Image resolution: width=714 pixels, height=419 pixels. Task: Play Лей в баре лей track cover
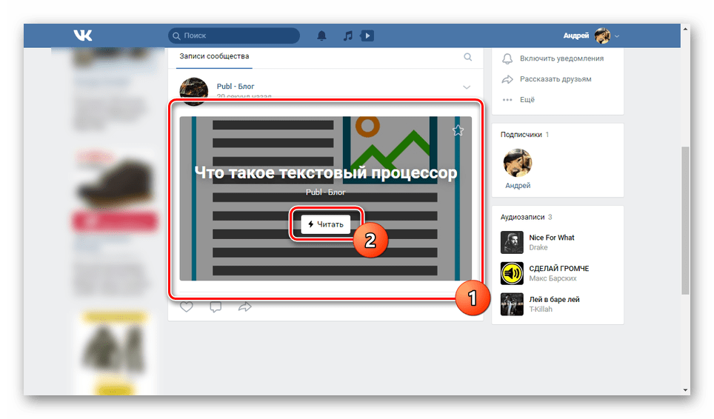pyautogui.click(x=512, y=304)
